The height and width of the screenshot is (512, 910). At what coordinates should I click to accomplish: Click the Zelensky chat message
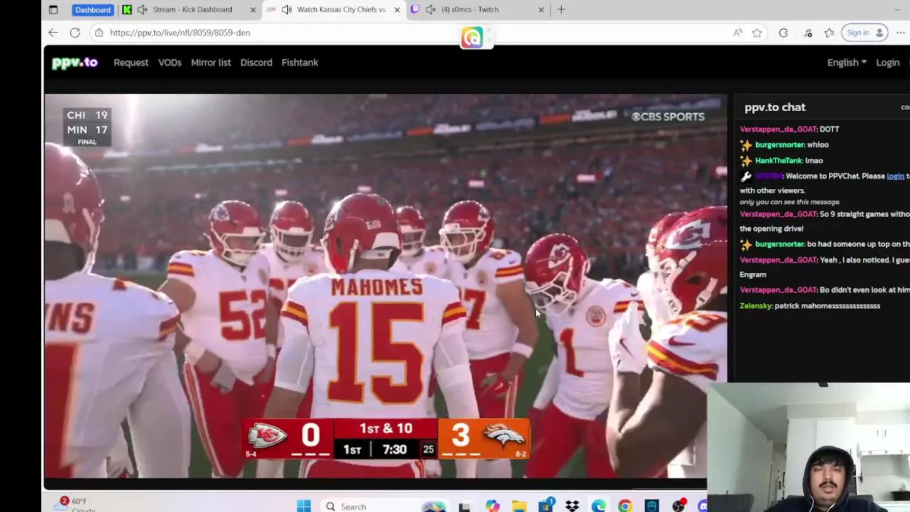click(x=810, y=306)
